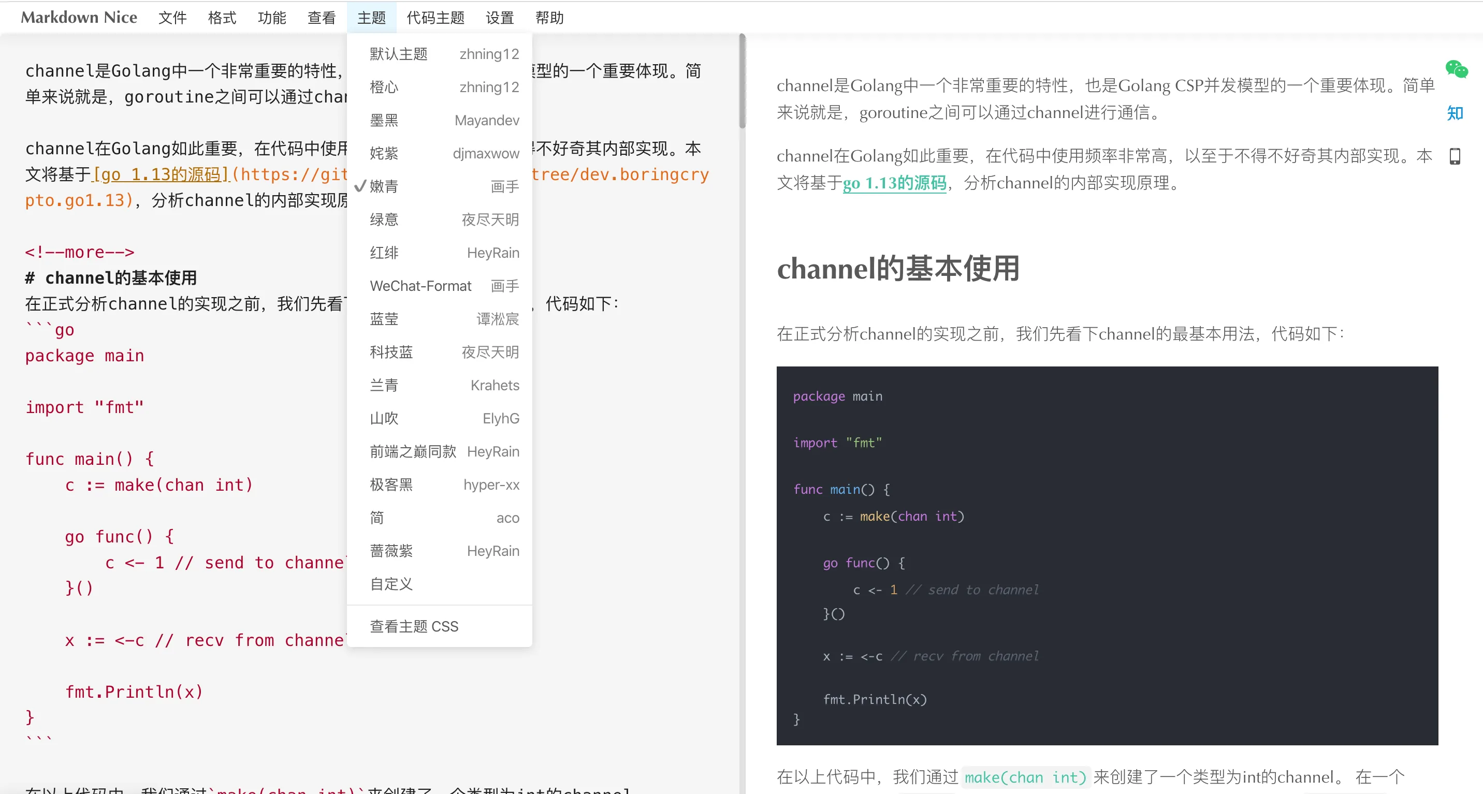1483x794 pixels.
Task: Open the 文件 menu
Action: (172, 18)
